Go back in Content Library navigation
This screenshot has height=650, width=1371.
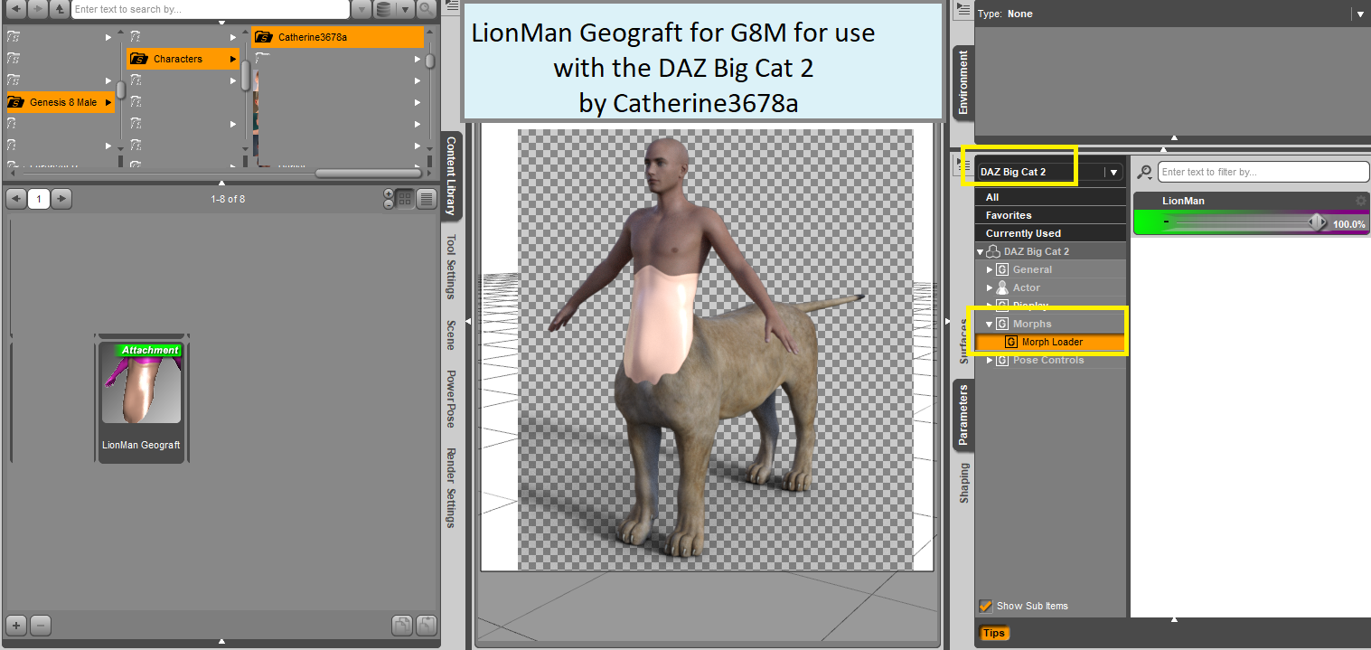pos(14,9)
